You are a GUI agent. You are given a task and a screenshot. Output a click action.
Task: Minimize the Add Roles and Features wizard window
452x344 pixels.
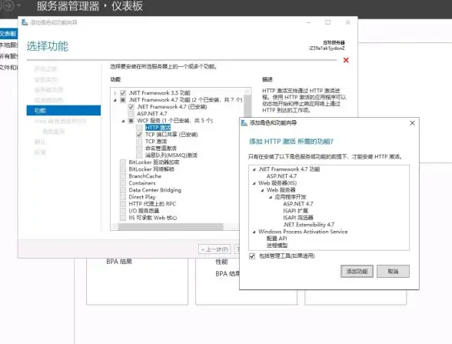[x=308, y=22]
